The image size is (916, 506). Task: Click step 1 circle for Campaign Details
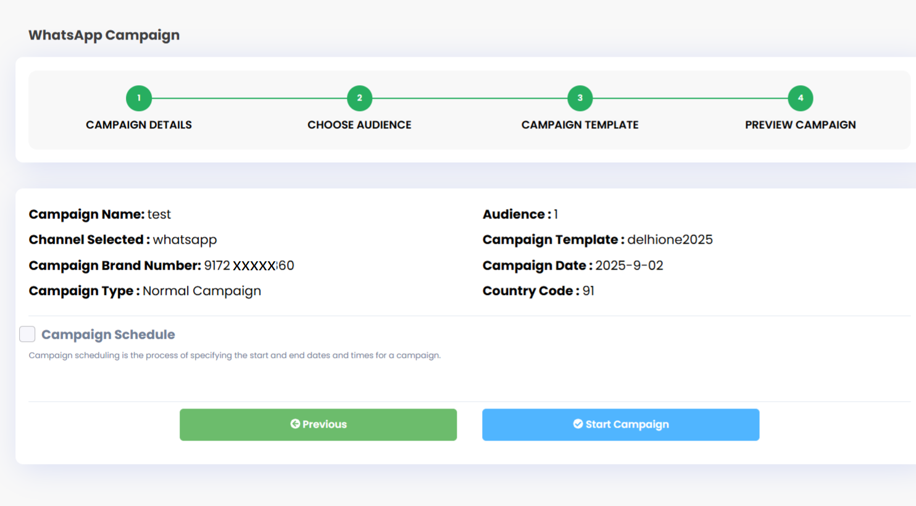point(139,98)
